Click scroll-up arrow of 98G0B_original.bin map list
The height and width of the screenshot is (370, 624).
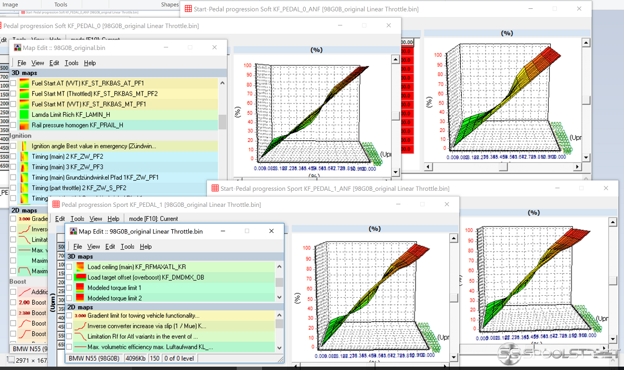coord(223,83)
